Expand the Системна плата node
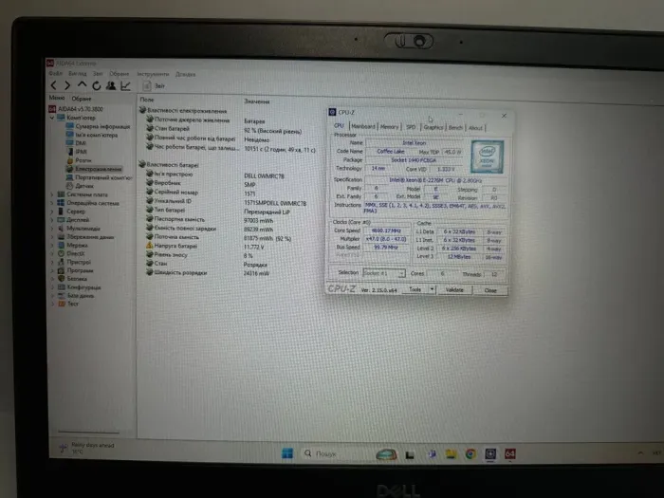Viewport: 664px width, 498px height. [52, 194]
